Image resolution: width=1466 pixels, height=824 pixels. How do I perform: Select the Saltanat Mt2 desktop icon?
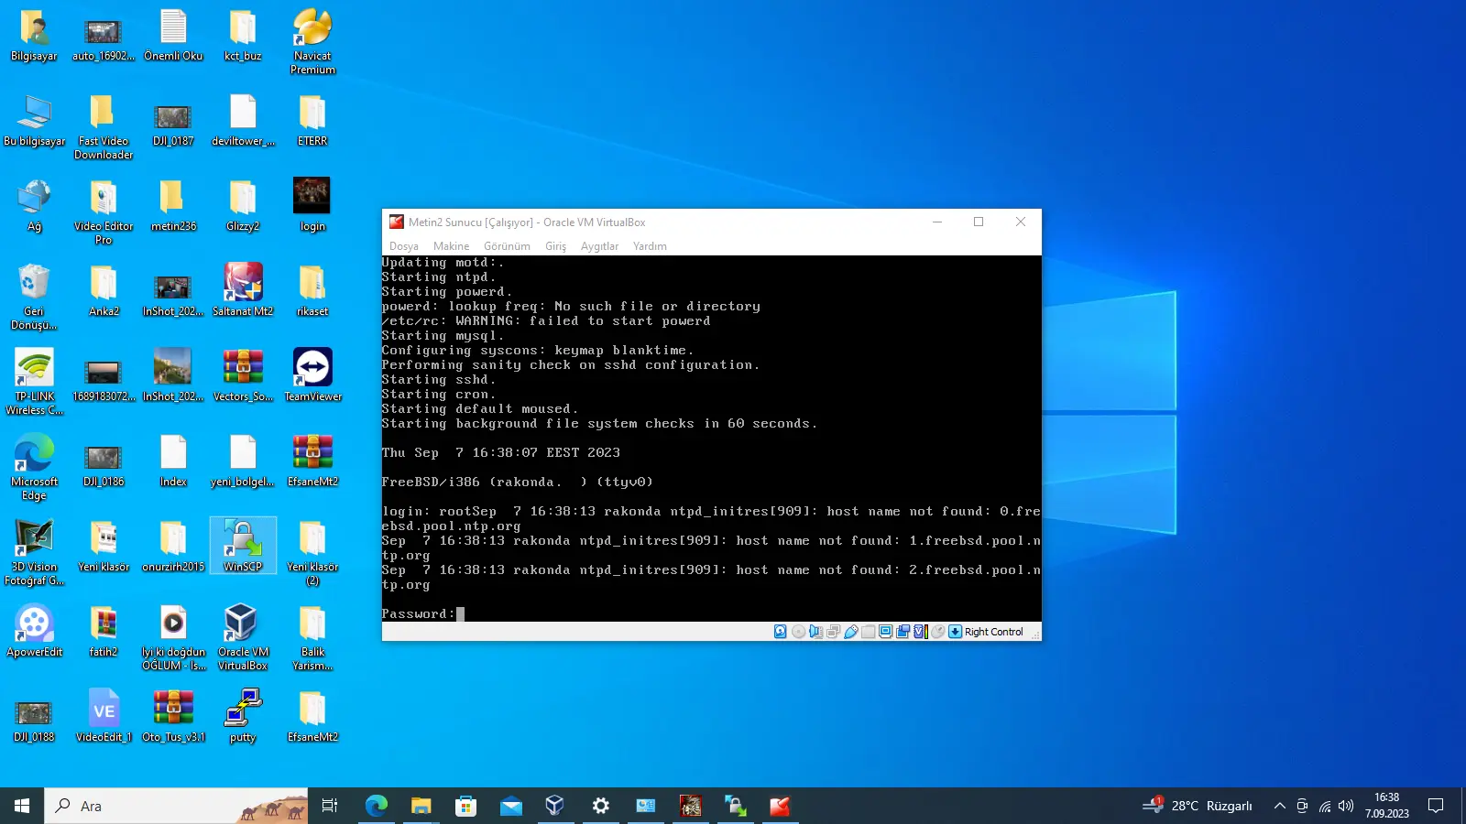[243, 290]
